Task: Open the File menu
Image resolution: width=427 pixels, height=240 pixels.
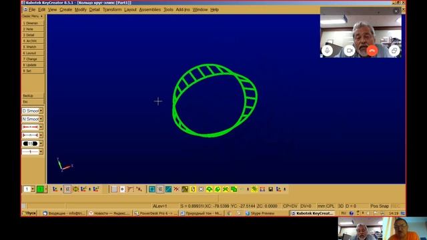Action: pyautogui.click(x=32, y=9)
